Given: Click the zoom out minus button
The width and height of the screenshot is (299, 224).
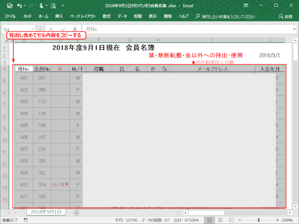Looking at the screenshot, I should pyautogui.click(x=240, y=220).
